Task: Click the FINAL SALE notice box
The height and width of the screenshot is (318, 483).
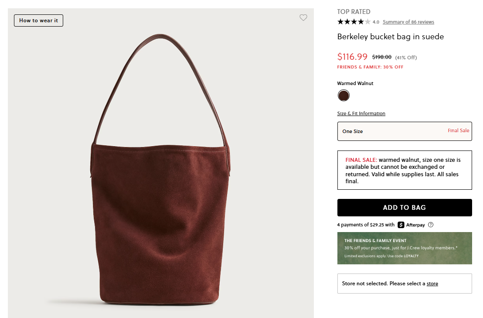Action: (x=404, y=170)
